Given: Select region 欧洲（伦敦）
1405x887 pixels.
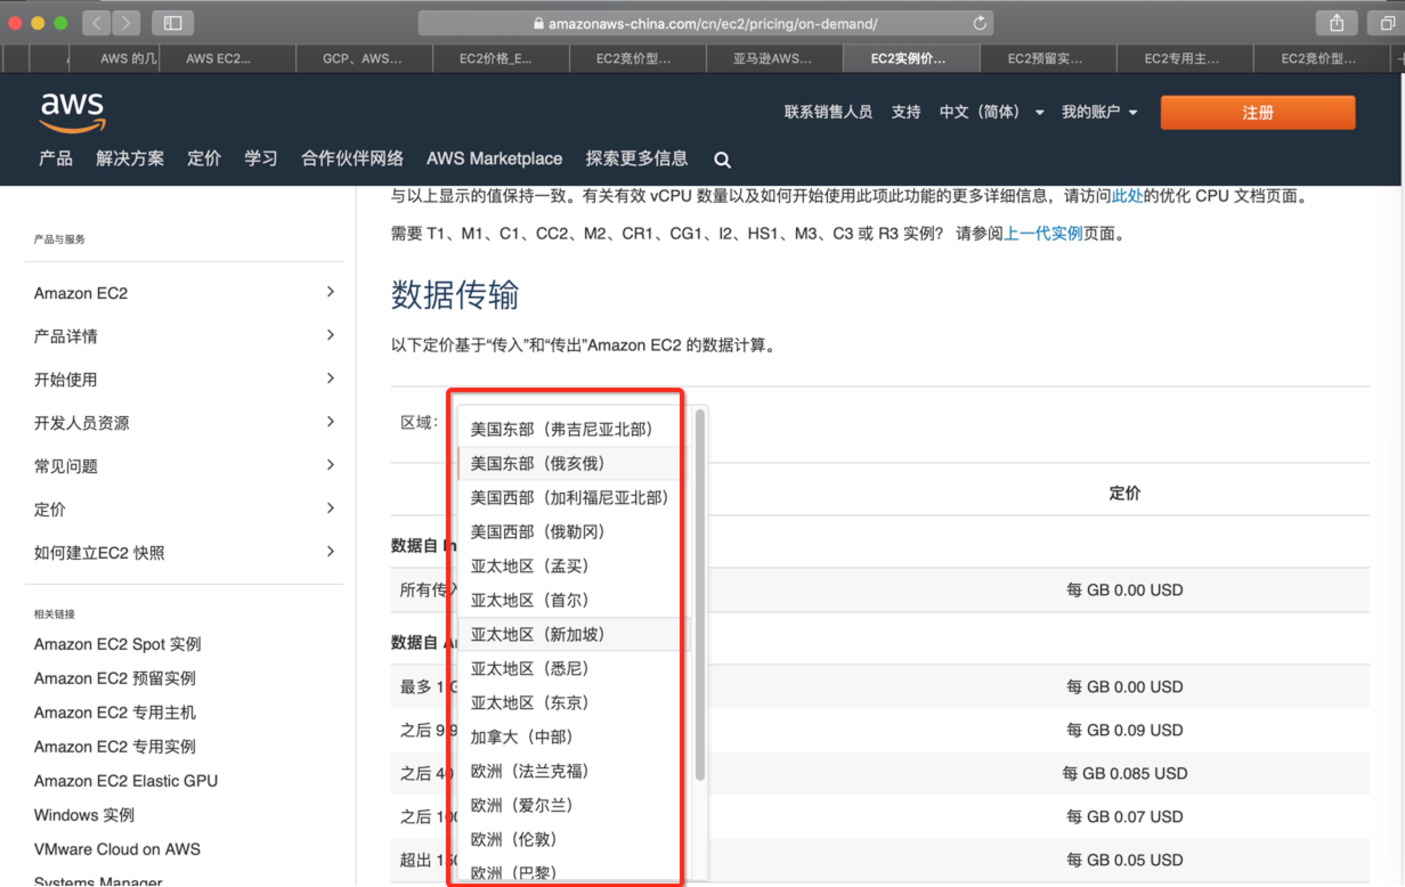Looking at the screenshot, I should coord(574,839).
